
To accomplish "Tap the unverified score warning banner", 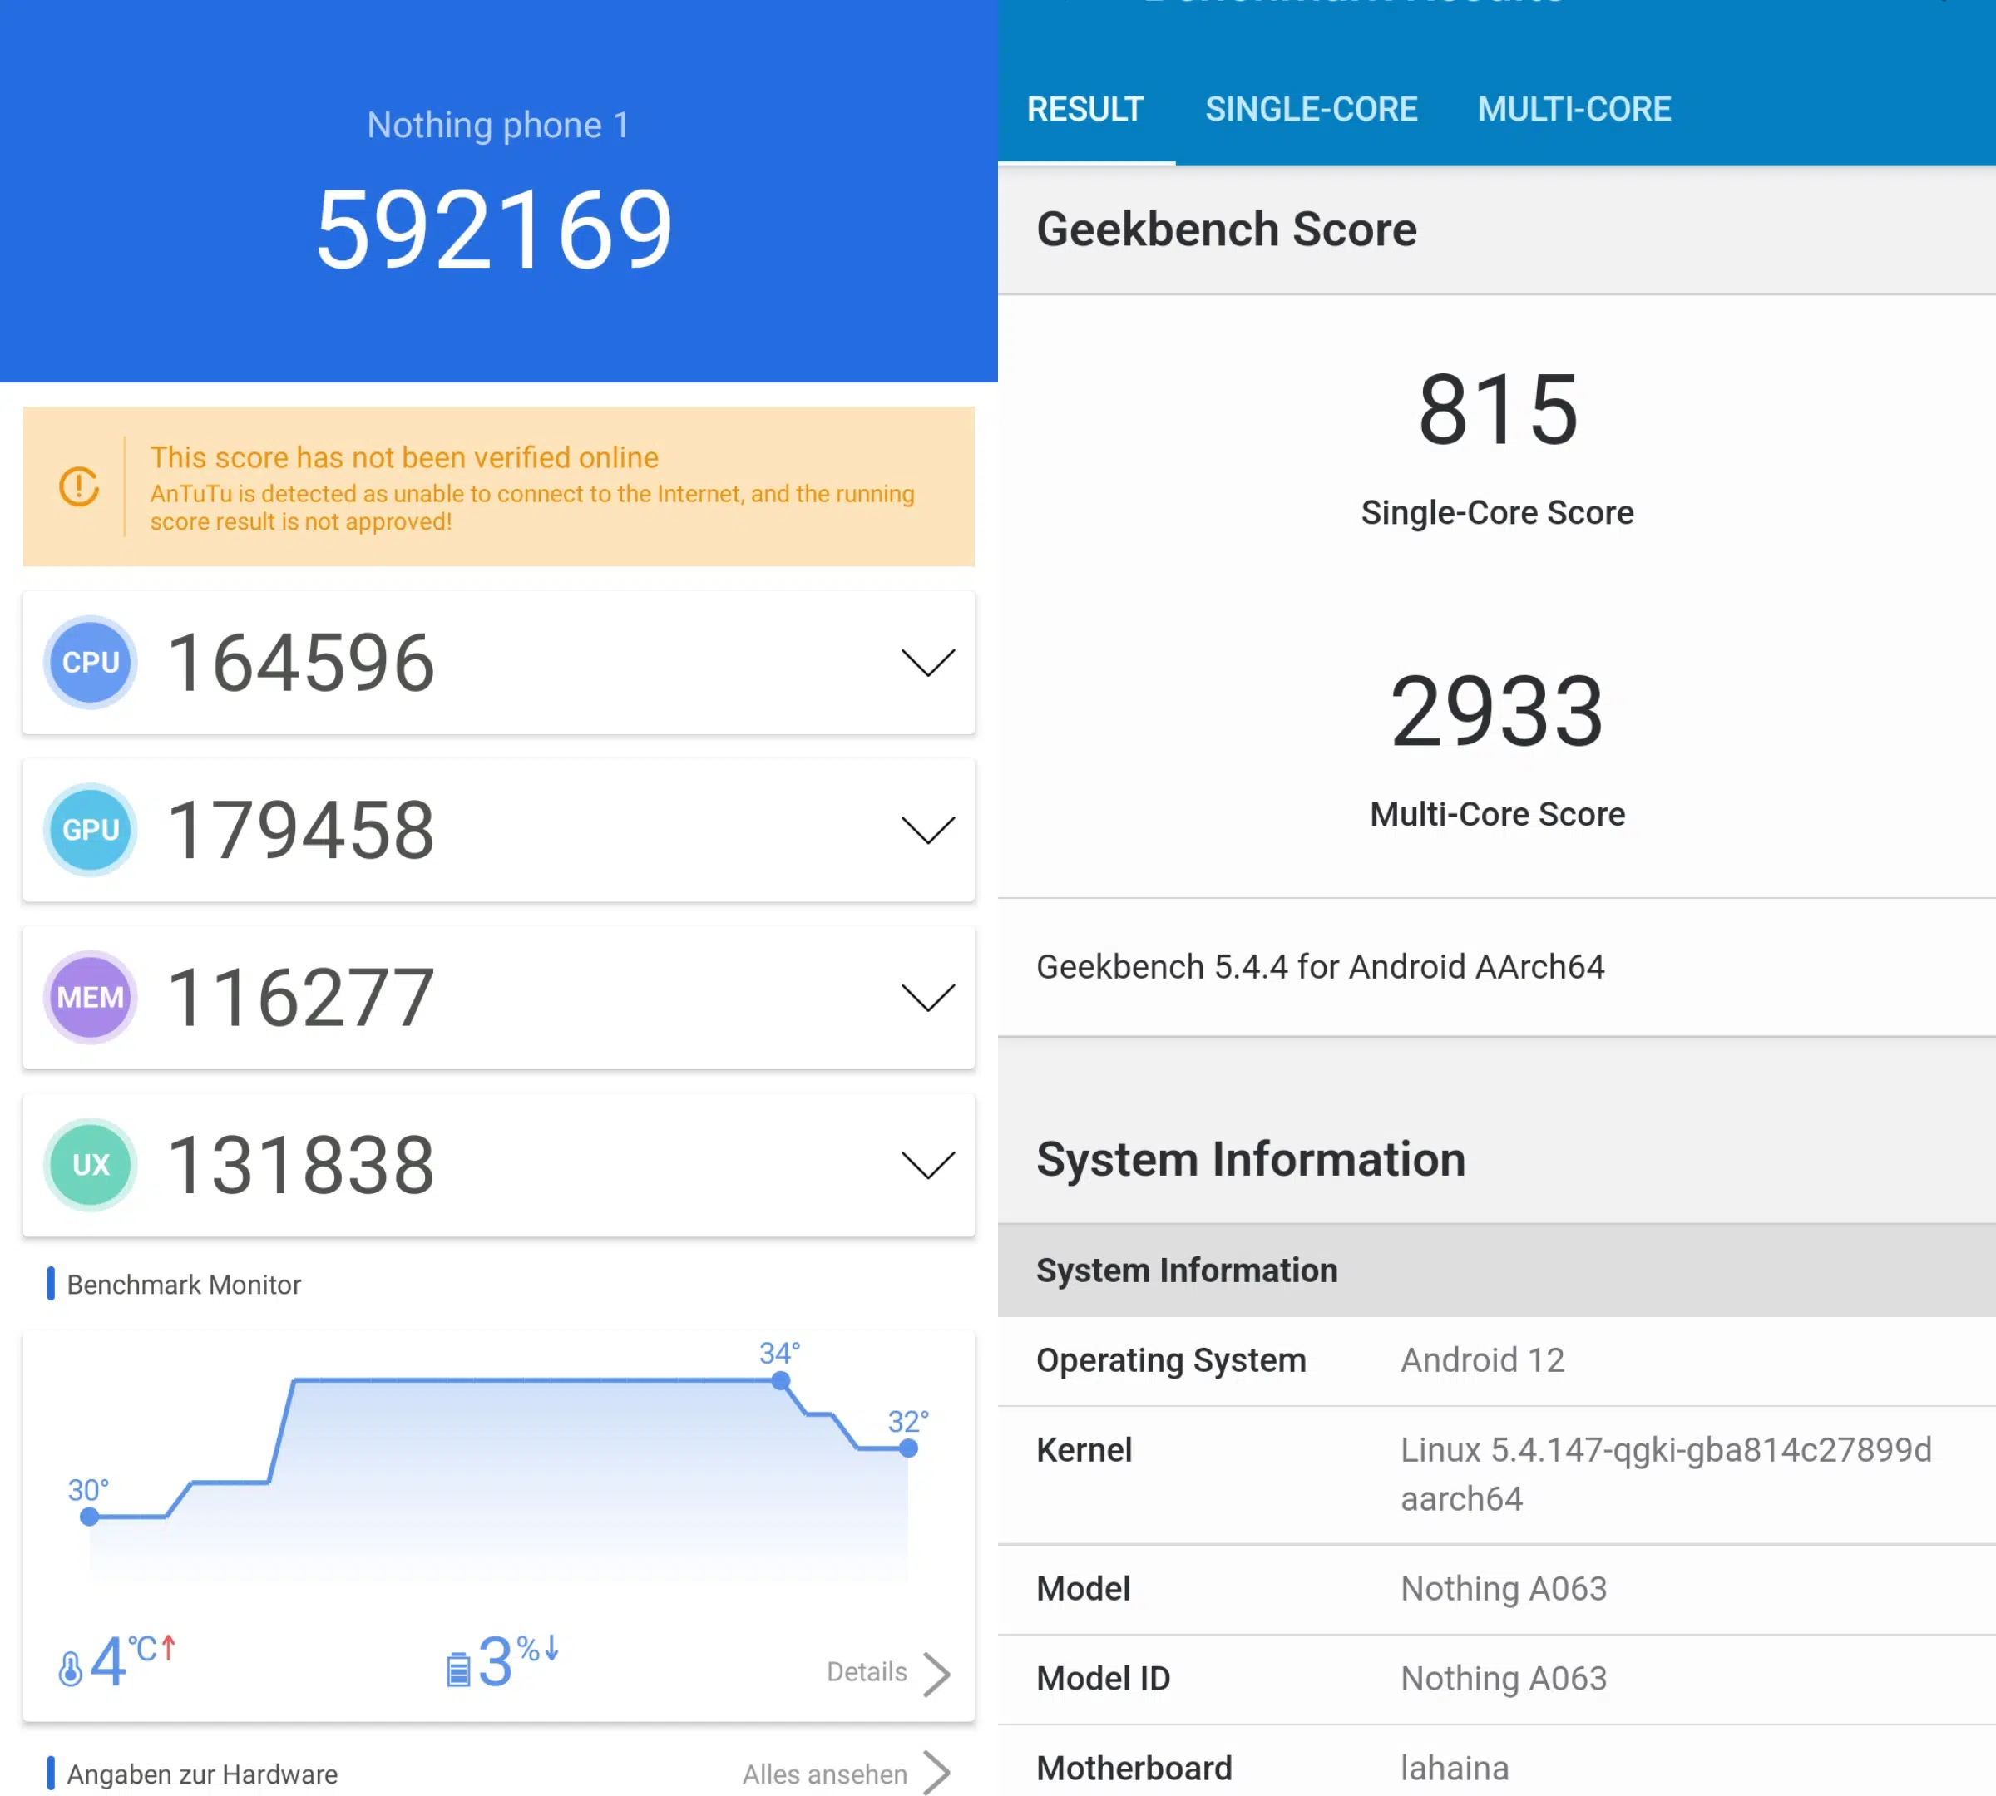I will 498,486.
